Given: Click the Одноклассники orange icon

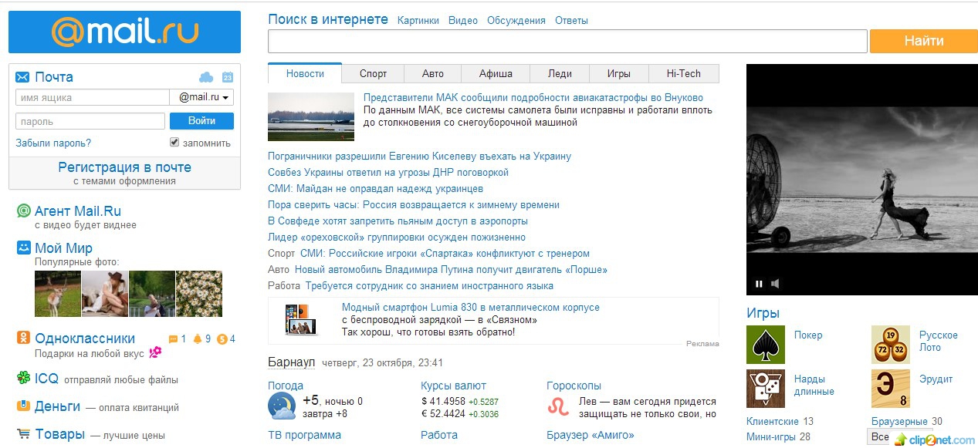Looking at the screenshot, I should [23, 339].
